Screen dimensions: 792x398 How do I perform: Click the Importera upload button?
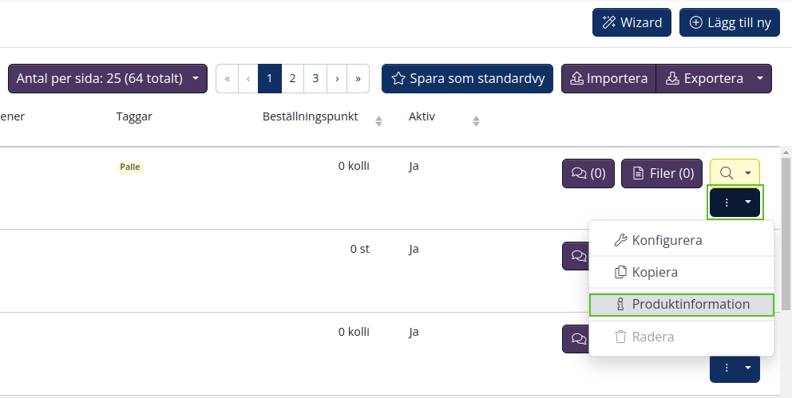coord(608,78)
